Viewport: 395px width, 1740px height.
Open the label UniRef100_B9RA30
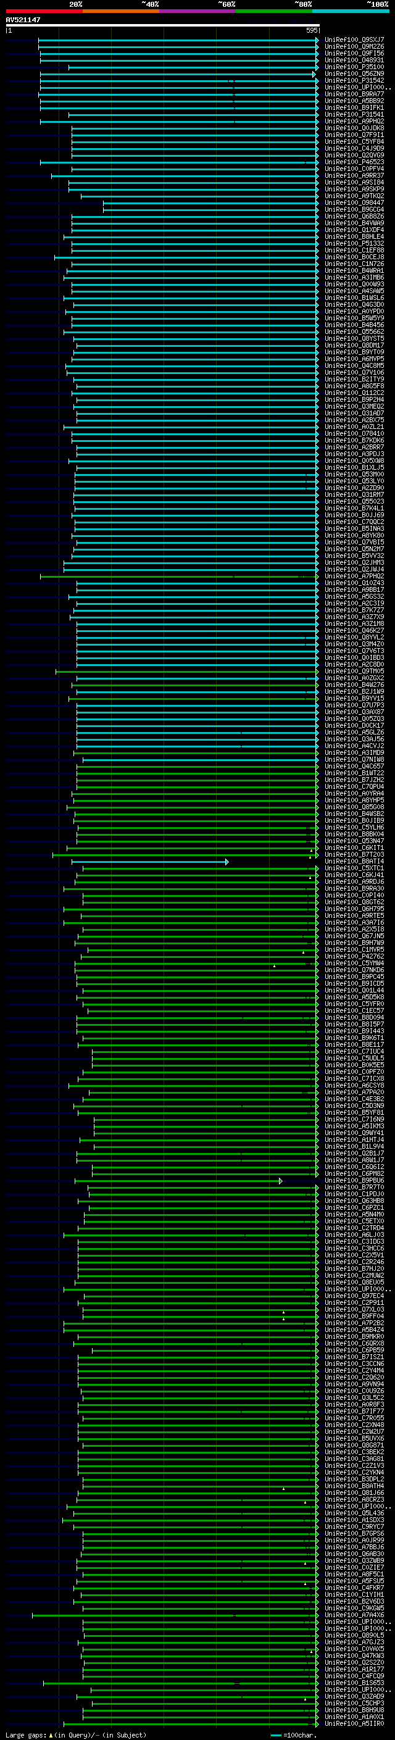click(x=354, y=888)
